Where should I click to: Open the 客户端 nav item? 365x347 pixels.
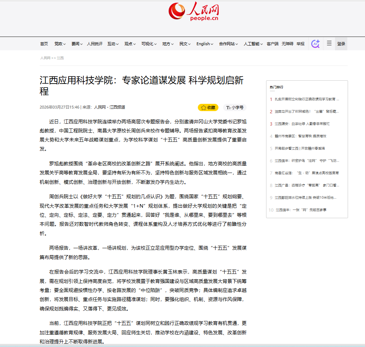point(273,44)
